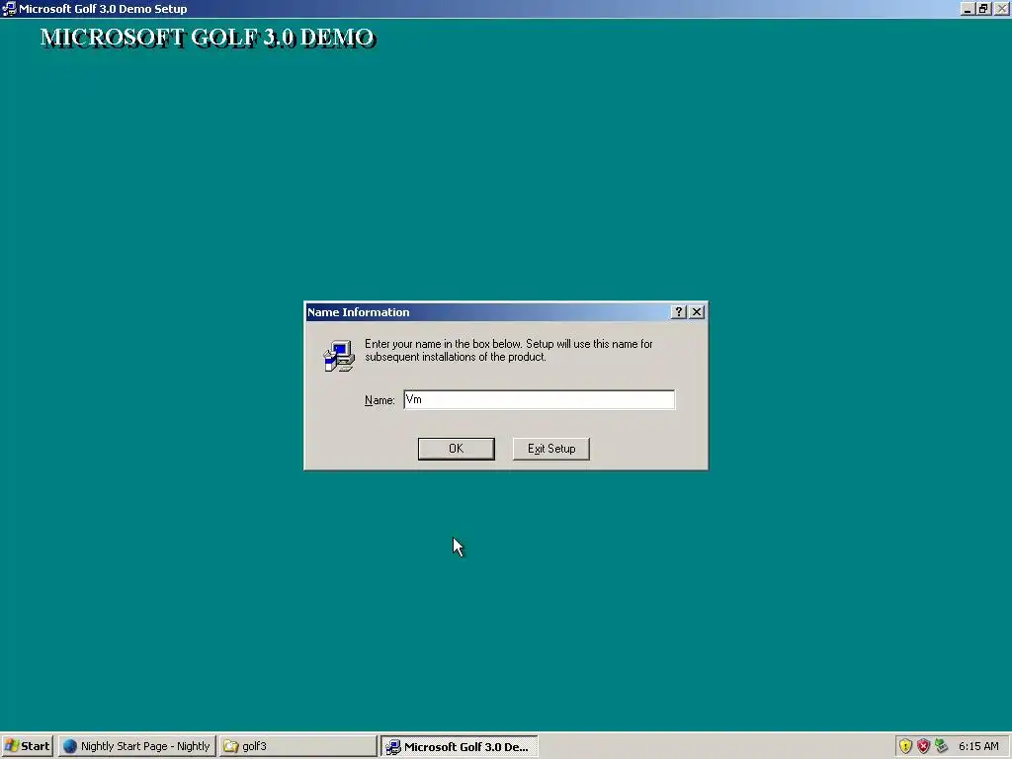The image size is (1012, 759).
Task: Close the Name Information dialog
Action: (x=697, y=312)
